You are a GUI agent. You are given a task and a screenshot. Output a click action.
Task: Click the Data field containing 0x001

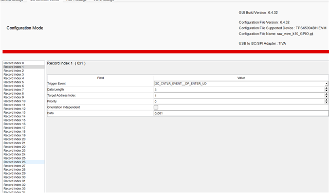click(x=241, y=113)
